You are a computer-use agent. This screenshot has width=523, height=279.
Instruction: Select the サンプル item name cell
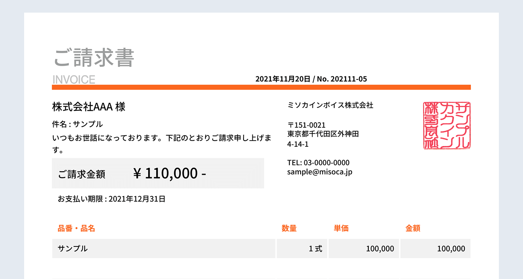[x=163, y=248]
